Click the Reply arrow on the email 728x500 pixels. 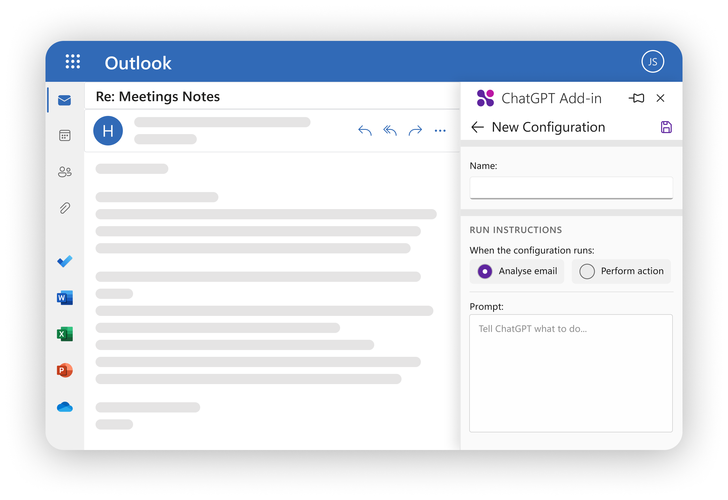point(365,130)
